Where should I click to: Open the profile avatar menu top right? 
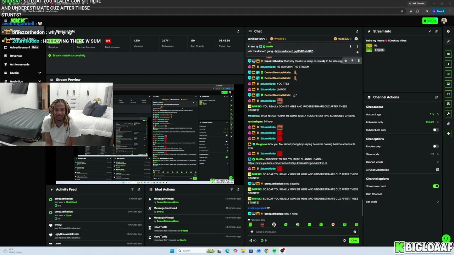pyautogui.click(x=444, y=21)
